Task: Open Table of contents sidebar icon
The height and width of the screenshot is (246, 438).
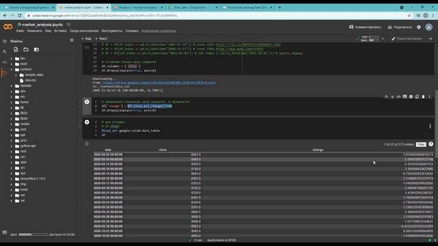Action: pos(5,41)
